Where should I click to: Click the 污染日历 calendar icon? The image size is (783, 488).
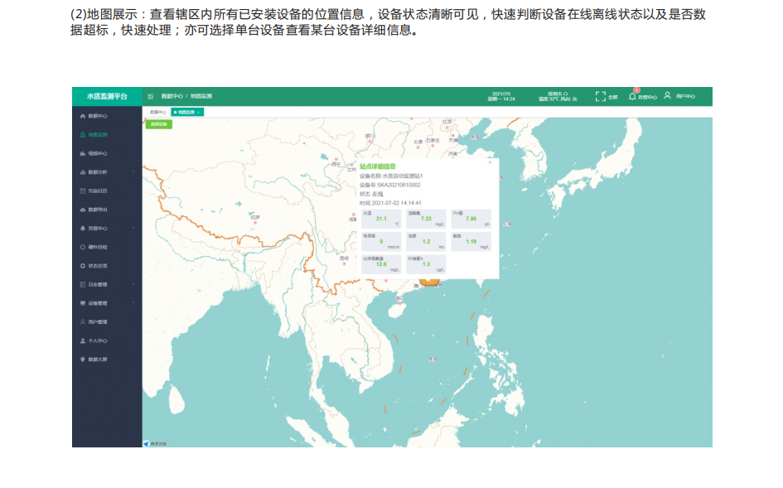click(82, 191)
